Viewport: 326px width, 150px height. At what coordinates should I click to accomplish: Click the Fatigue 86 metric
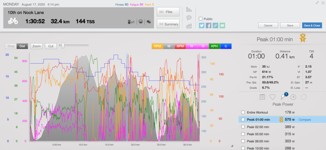click(x=137, y=4)
